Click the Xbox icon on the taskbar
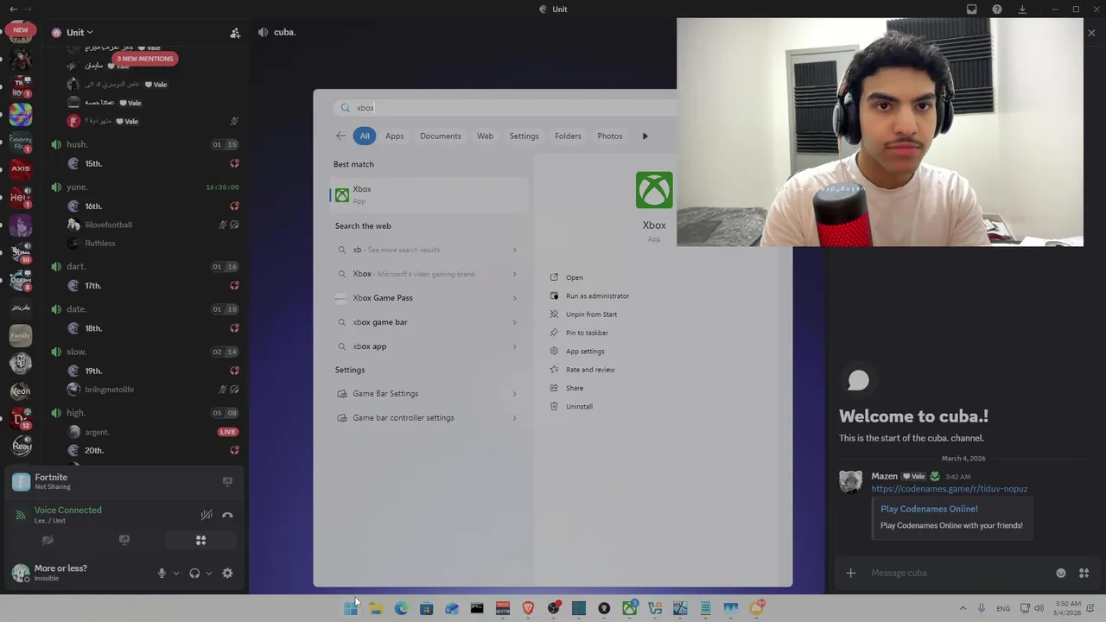Viewport: 1106px width, 622px height. tap(630, 608)
